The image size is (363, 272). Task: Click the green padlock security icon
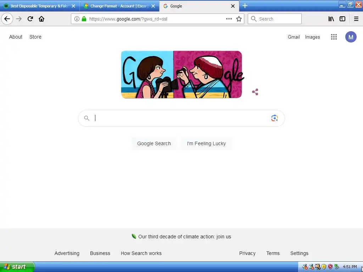tap(84, 19)
